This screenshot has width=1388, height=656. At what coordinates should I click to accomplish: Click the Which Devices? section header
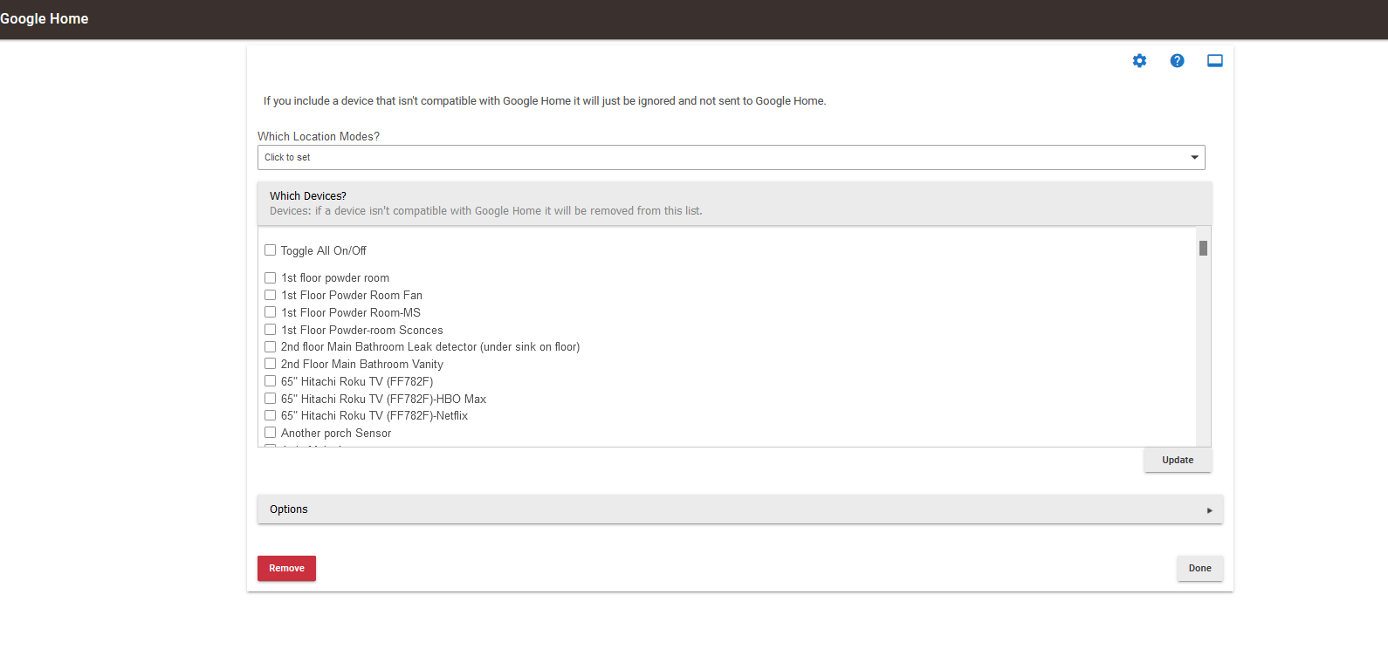point(734,203)
